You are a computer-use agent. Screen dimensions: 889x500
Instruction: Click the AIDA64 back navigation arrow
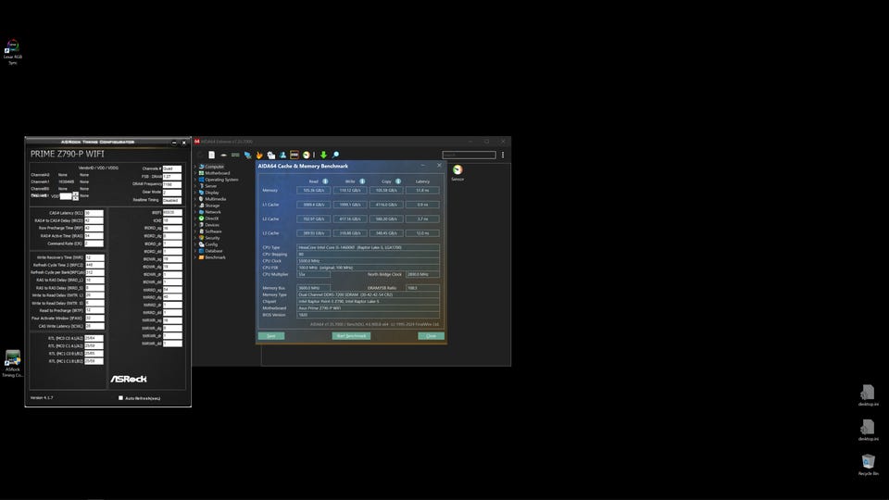200,155
